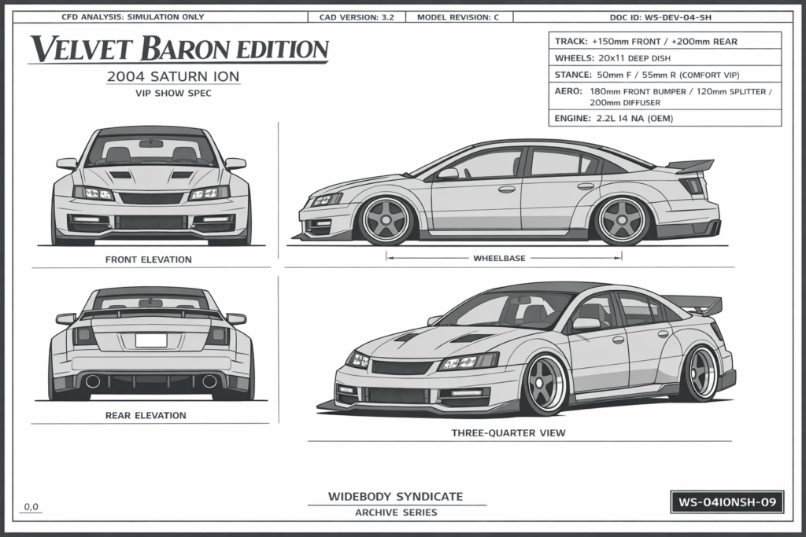Image resolution: width=806 pixels, height=537 pixels.
Task: Select the 'ARCHIVE SERIES' footer text
Action: 396,513
